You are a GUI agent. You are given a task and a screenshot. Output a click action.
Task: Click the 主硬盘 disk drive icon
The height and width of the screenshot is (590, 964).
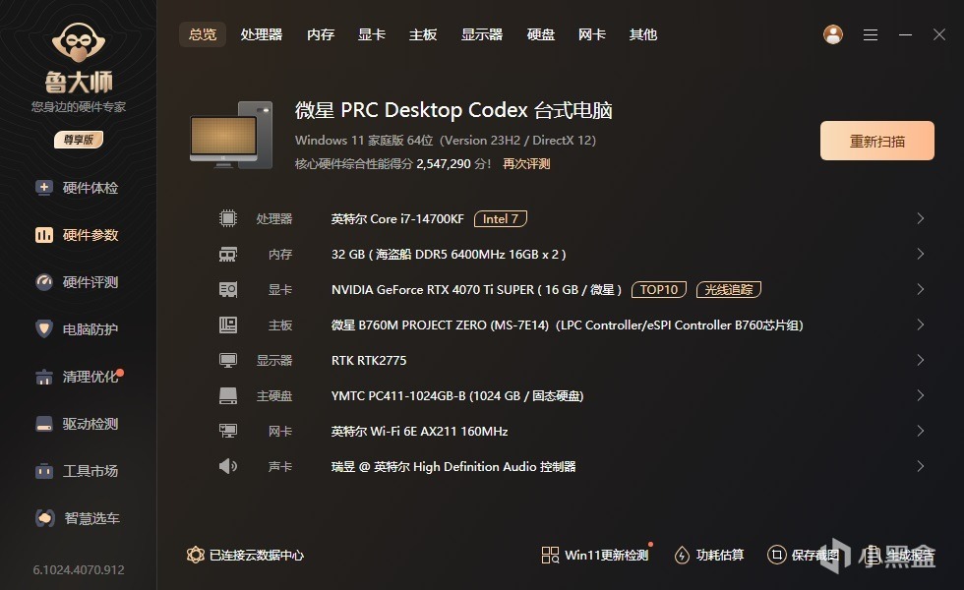pyautogui.click(x=228, y=395)
